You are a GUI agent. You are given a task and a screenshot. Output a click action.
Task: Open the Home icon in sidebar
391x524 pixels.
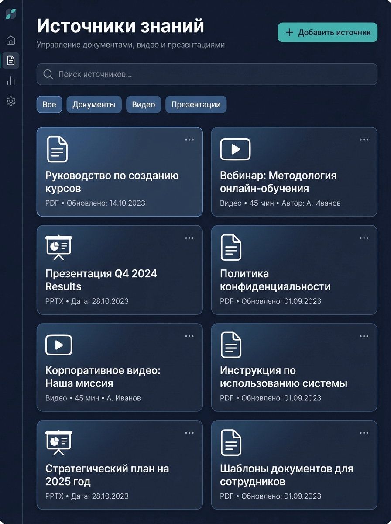click(x=10, y=40)
